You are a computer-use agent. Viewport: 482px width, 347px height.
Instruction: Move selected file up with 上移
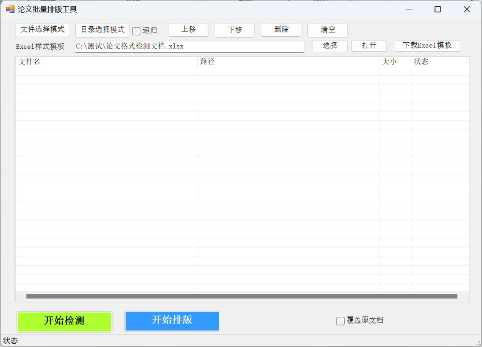tap(188, 29)
